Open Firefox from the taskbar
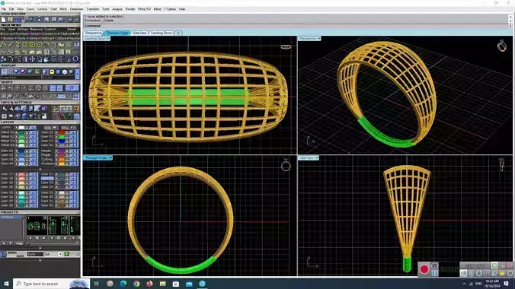515x289 pixels. pos(149,284)
